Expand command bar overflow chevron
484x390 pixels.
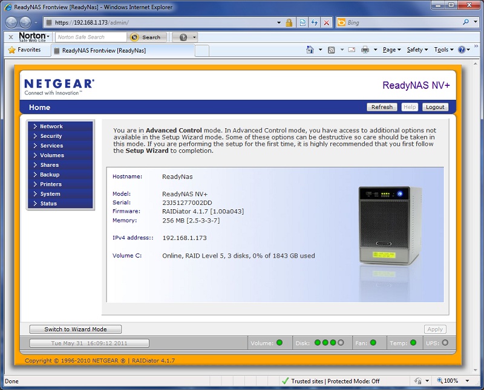pyautogui.click(x=476, y=47)
